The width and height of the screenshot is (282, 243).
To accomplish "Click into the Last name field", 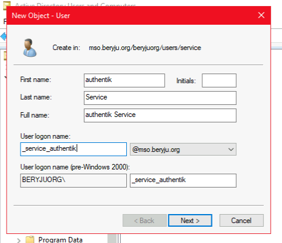I will pos(160,98).
